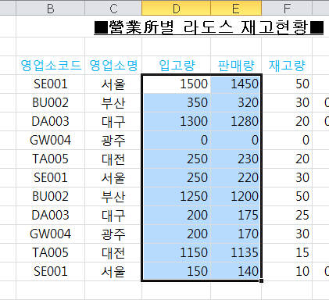This screenshot has height=300, width=329.
Task: Select the DA003 cell in the 175 row
Action: click(51, 216)
